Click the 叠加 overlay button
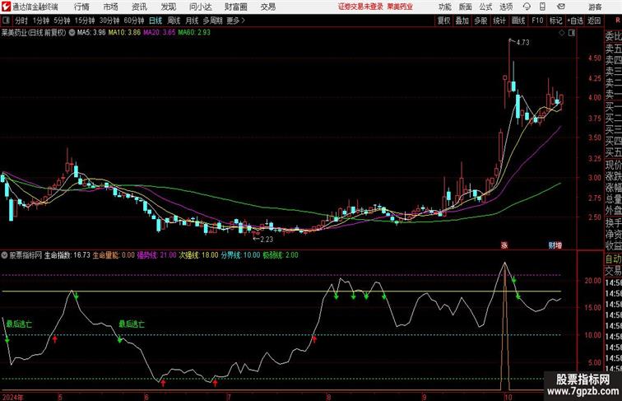This screenshot has height=401, width=622. pyautogui.click(x=462, y=21)
